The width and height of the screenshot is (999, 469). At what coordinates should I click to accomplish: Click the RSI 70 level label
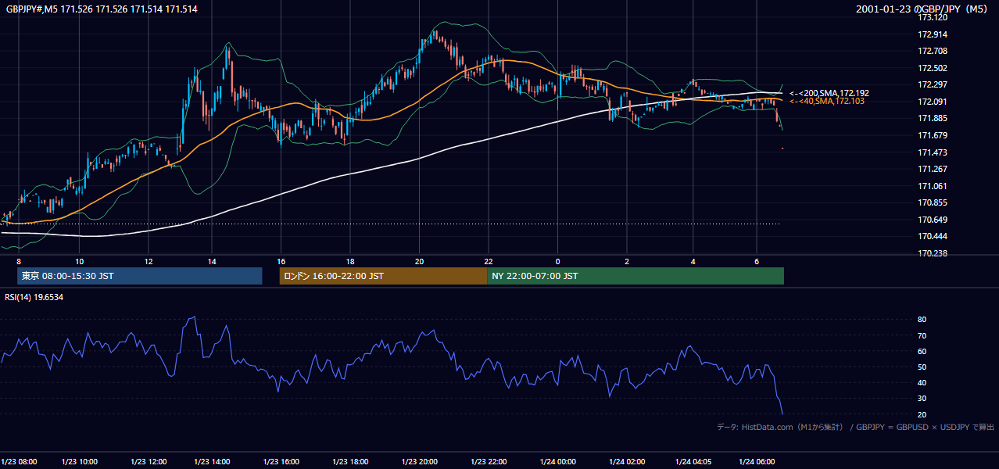pos(922,335)
